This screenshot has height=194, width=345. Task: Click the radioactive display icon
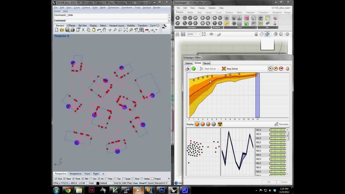tap(220, 124)
